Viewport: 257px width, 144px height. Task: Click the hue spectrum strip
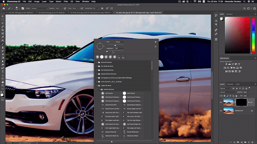click(253, 35)
